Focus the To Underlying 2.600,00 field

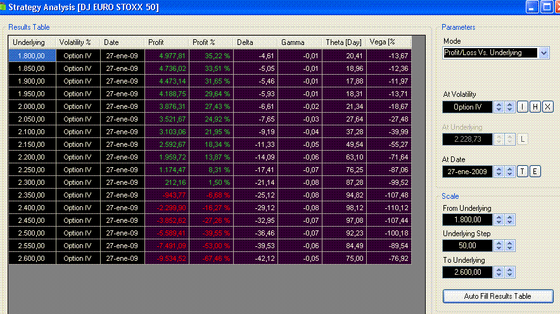(x=468, y=272)
